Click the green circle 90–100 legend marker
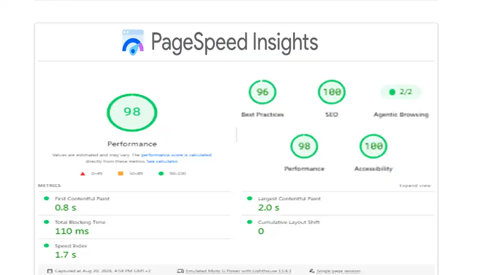The image size is (490, 275). (161, 174)
